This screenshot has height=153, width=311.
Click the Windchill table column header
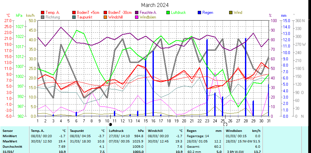point(155,131)
